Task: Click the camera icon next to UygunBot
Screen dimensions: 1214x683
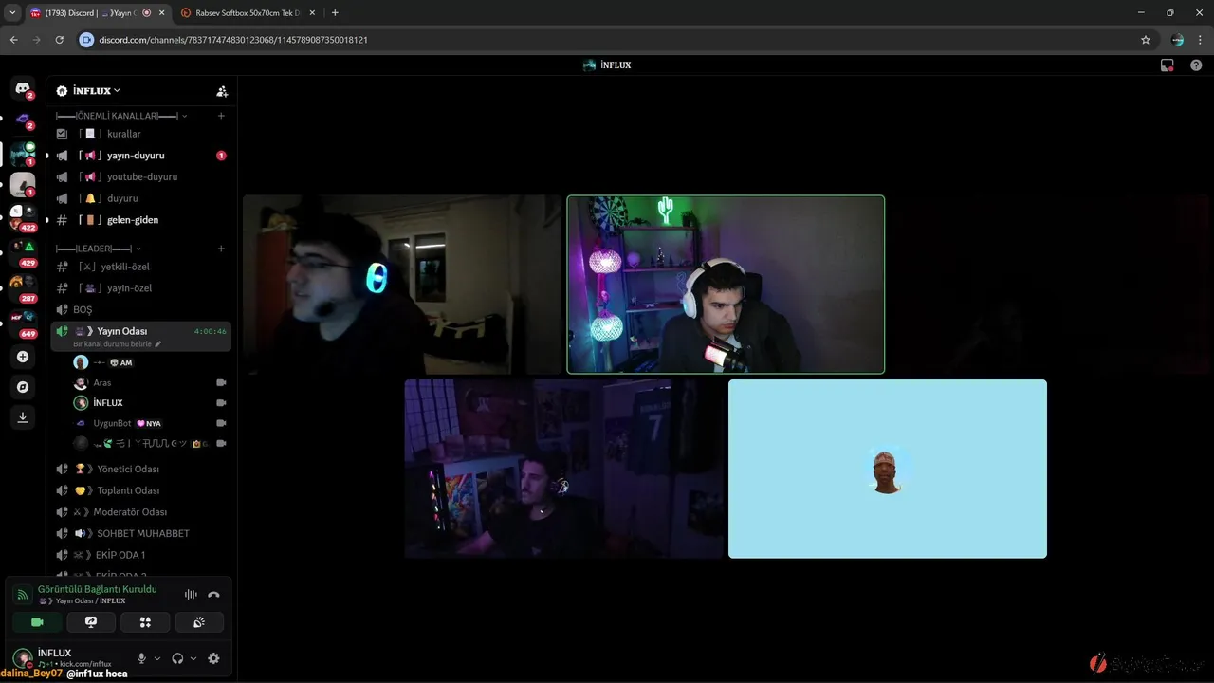Action: click(x=221, y=423)
